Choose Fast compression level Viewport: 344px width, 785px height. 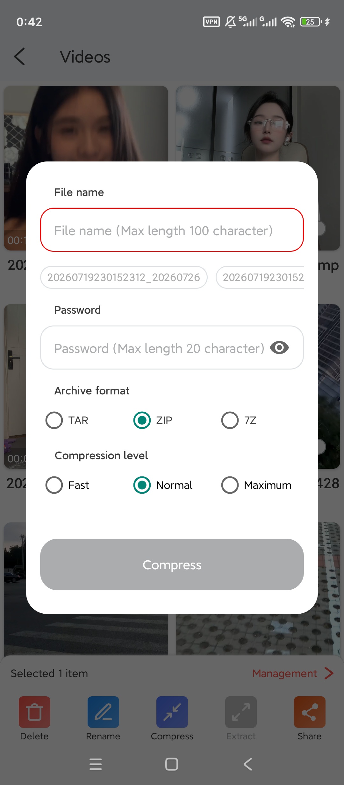pyautogui.click(x=54, y=485)
